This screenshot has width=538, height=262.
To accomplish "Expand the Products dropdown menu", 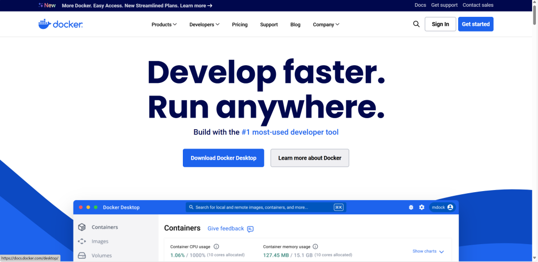I will 164,25.
